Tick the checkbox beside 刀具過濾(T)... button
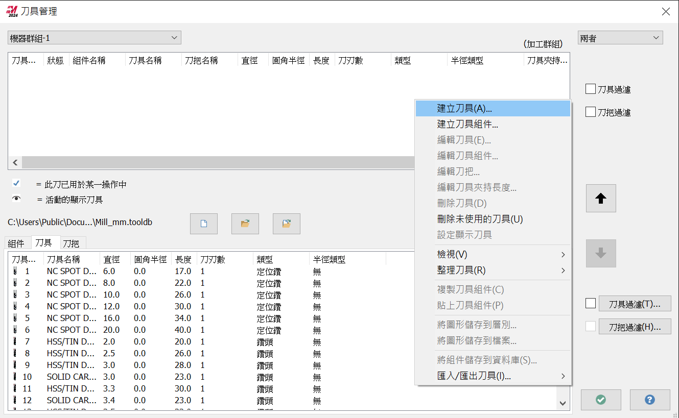The image size is (679, 418). pyautogui.click(x=591, y=303)
